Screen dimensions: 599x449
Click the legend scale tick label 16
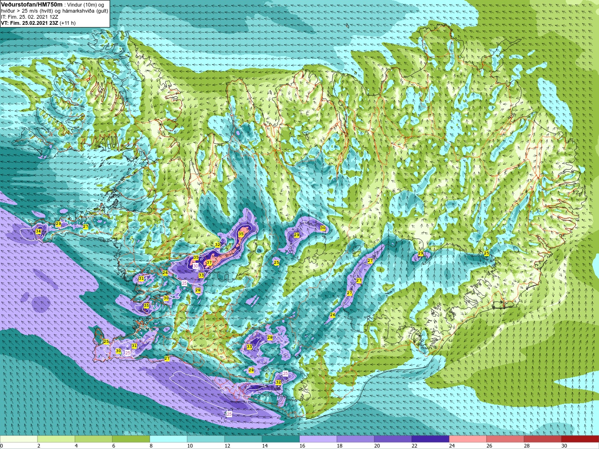[x=302, y=446]
